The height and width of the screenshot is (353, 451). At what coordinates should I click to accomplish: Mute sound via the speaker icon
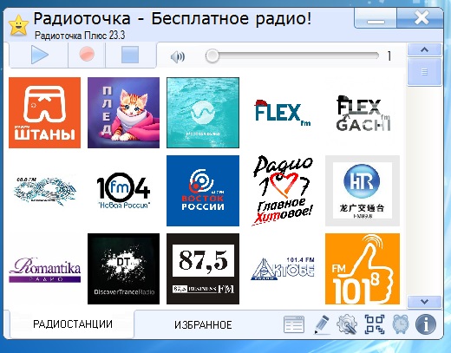(178, 57)
